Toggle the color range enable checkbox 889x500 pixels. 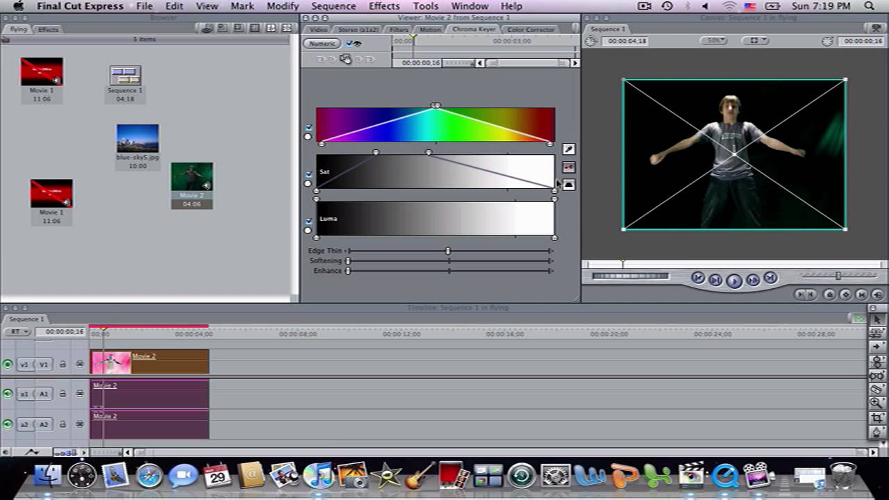click(x=308, y=127)
